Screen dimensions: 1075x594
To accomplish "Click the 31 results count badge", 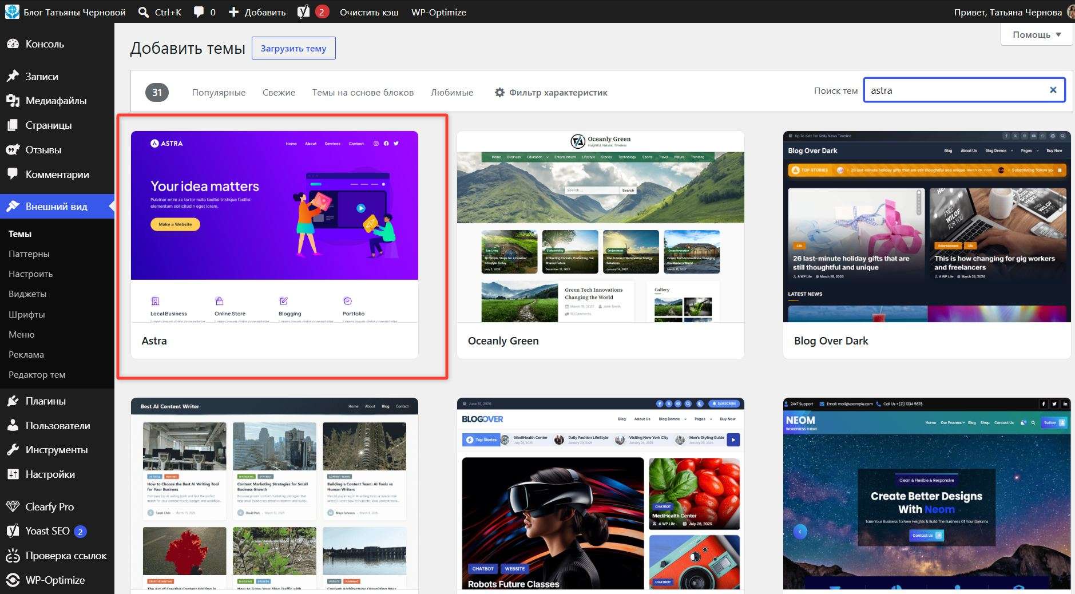I will tap(157, 92).
